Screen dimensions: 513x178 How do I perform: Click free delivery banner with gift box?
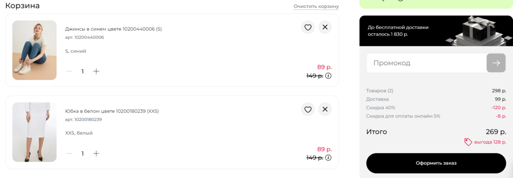tap(436, 30)
